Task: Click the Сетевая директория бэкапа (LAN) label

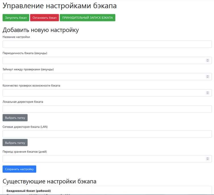Action: click(25, 127)
